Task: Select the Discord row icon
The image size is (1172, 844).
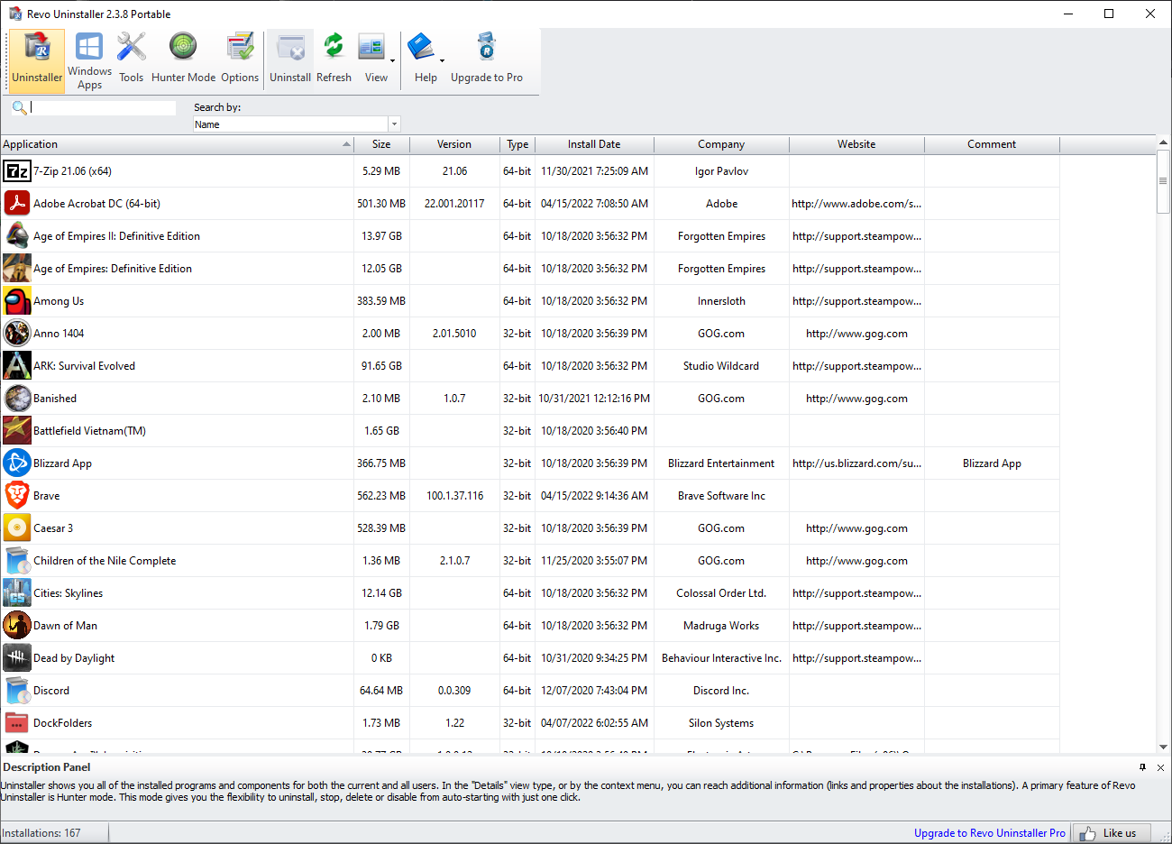Action: tap(17, 691)
